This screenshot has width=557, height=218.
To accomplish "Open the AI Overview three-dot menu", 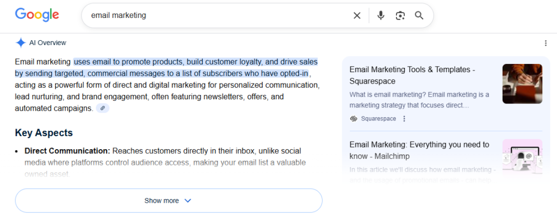I will pyautogui.click(x=546, y=43).
